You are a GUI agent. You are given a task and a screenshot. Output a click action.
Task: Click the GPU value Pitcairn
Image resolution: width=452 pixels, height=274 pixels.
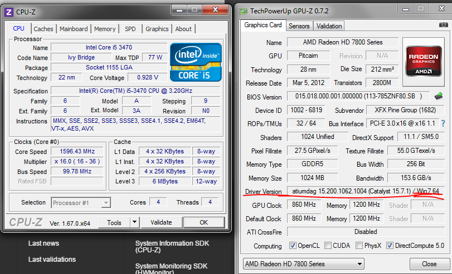tap(308, 56)
